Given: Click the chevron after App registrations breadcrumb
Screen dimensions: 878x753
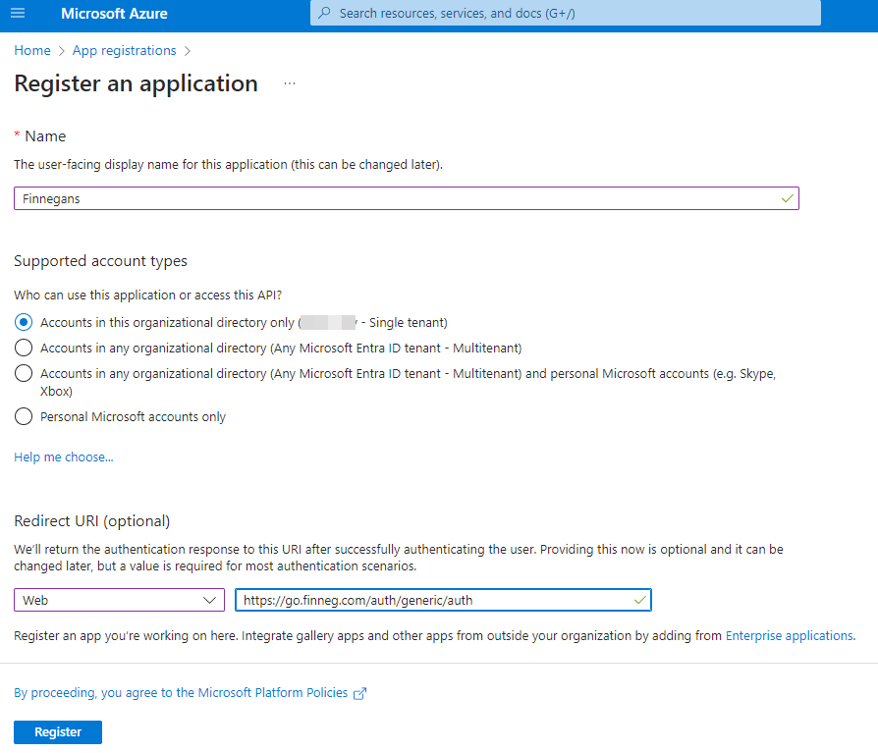Looking at the screenshot, I should 188,51.
